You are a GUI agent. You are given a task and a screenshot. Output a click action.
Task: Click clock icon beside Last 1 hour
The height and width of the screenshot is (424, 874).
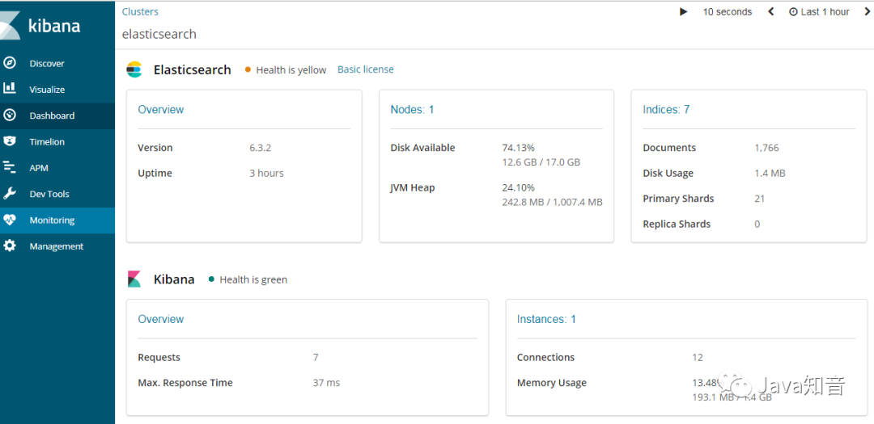[793, 11]
